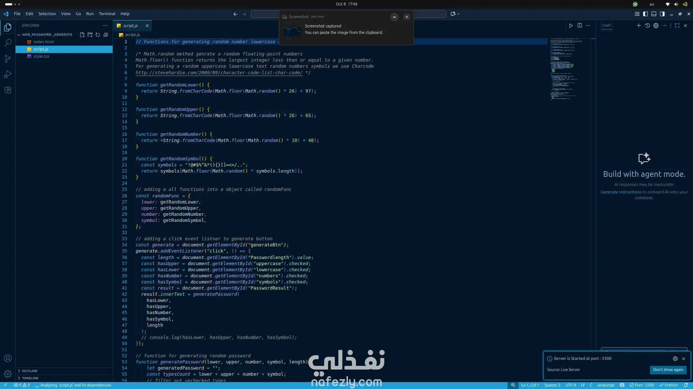Click the New File icon in explorer
Viewport: 693px width, 389px height.
(82, 35)
